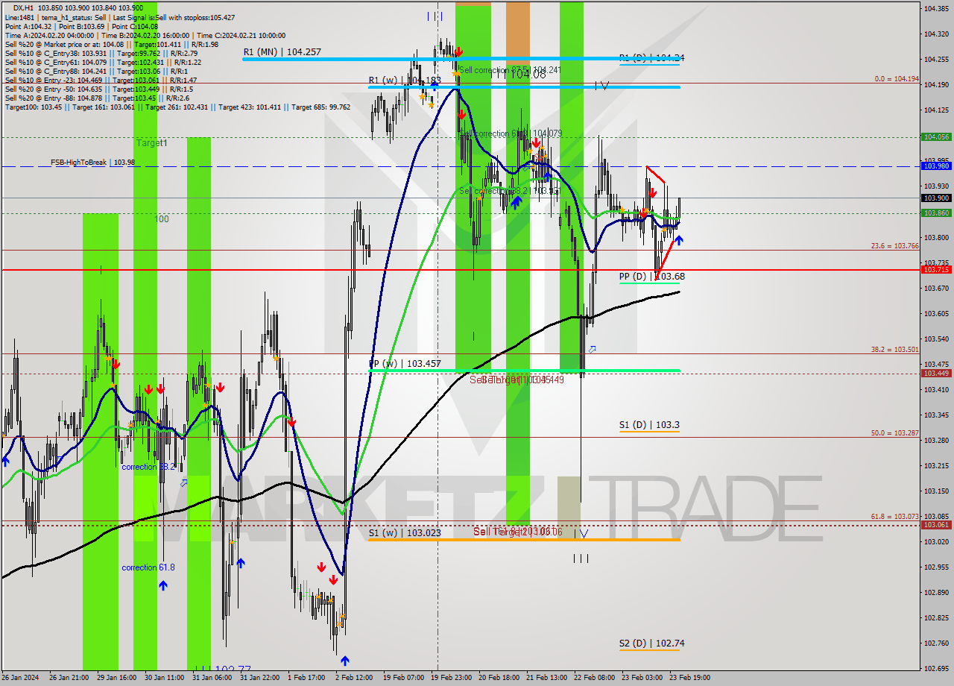Click the 'PP (w) | 103.457' pivot label

coord(405,363)
